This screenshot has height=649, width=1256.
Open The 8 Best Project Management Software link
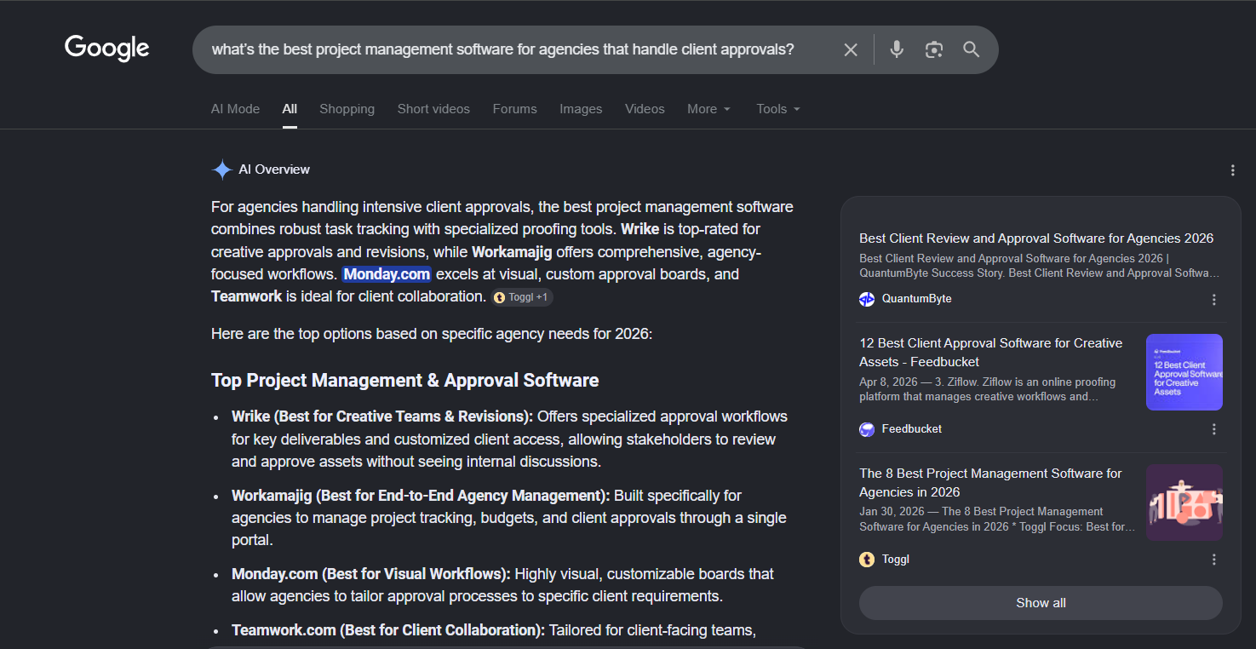pyautogui.click(x=991, y=483)
